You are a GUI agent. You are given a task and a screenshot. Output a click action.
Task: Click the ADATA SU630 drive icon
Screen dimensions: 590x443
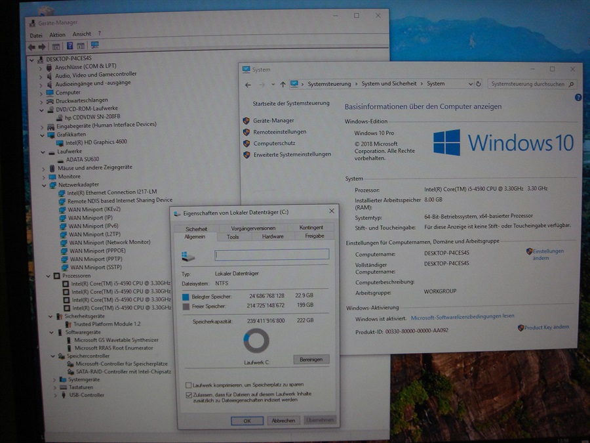coord(60,159)
